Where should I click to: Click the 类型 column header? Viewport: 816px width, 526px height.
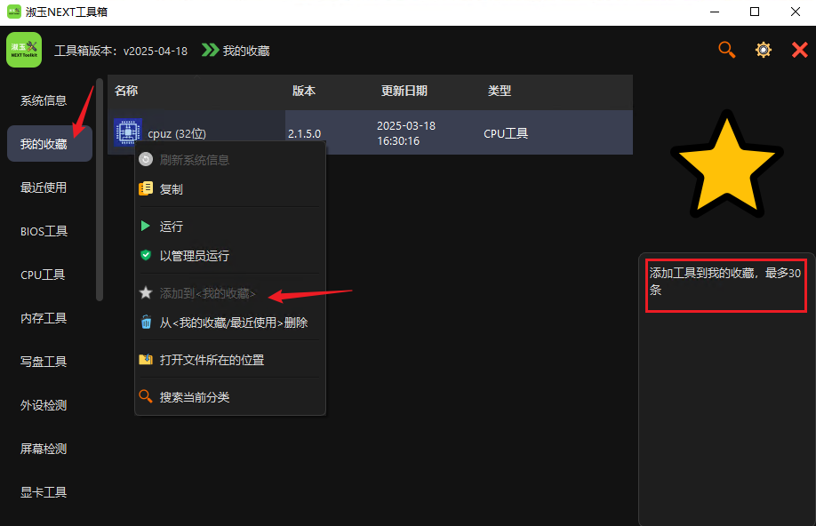pyautogui.click(x=499, y=92)
